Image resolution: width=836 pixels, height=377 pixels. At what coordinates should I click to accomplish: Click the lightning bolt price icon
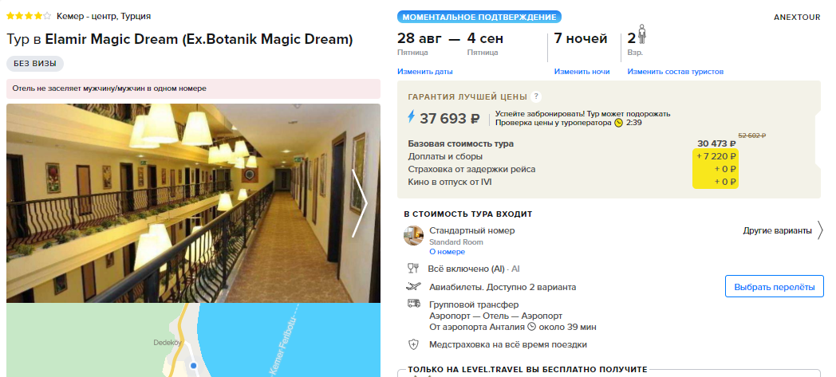pyautogui.click(x=411, y=116)
